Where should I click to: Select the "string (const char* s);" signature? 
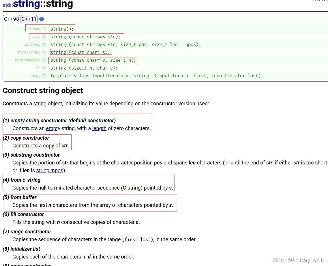coord(80,53)
